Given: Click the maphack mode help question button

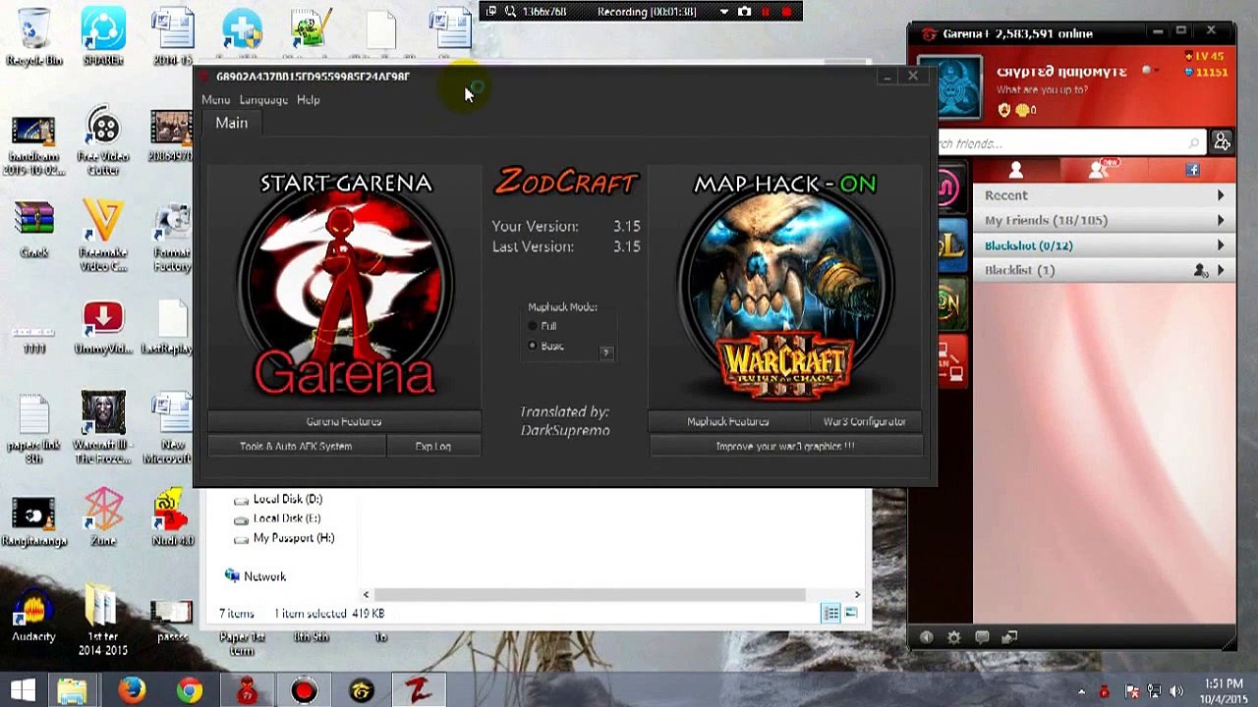Looking at the screenshot, I should pos(605,352).
